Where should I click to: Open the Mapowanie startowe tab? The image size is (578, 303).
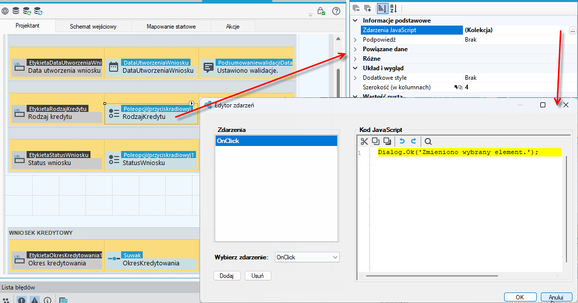click(x=171, y=27)
